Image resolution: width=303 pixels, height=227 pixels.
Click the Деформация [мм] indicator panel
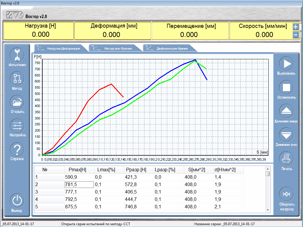(113, 31)
